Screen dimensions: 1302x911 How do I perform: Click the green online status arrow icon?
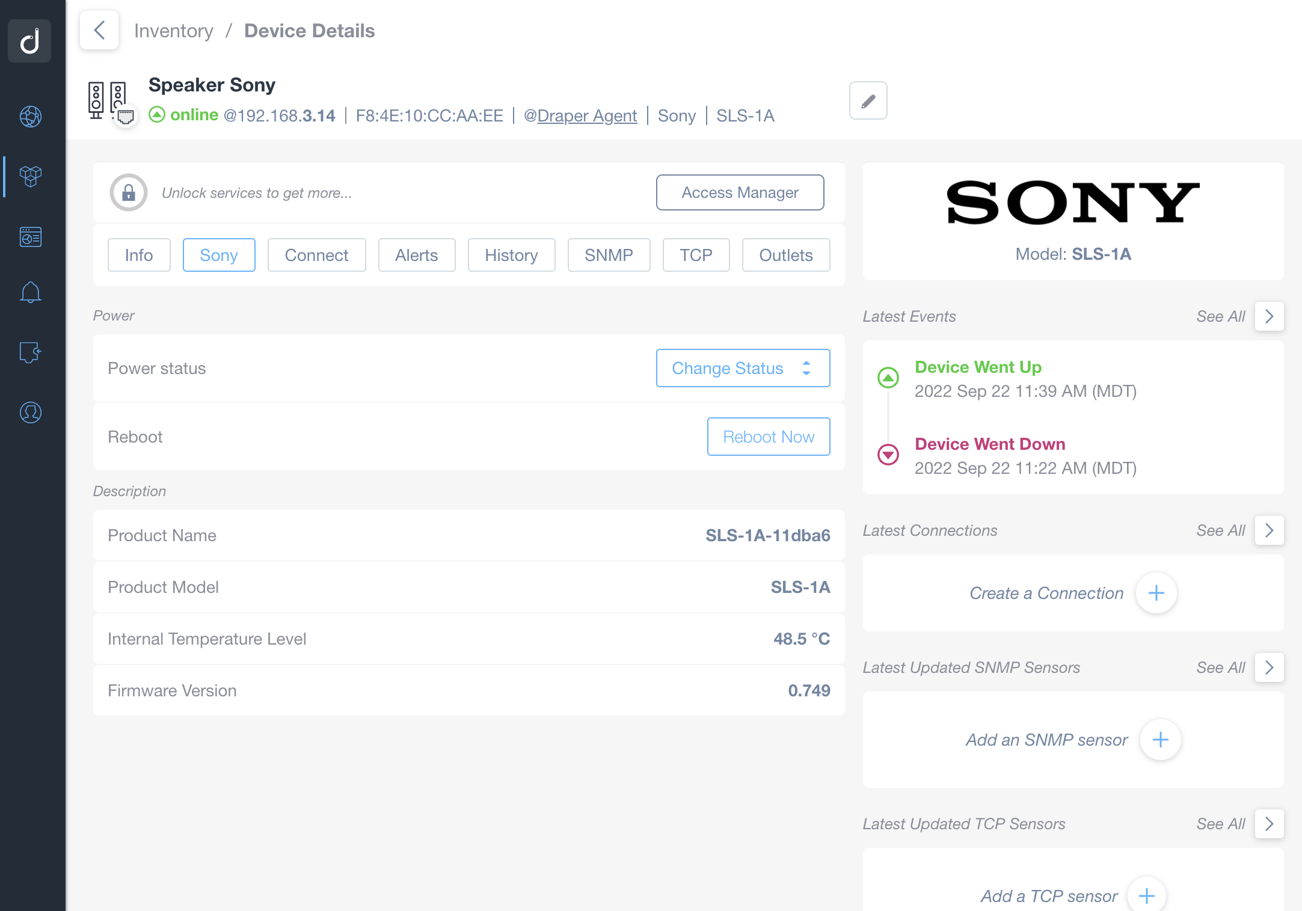click(x=157, y=114)
